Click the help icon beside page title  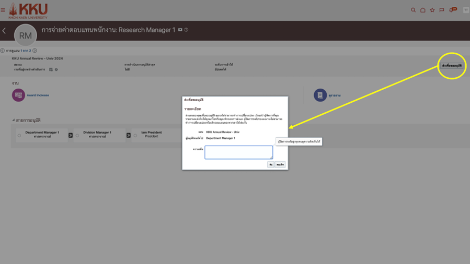click(186, 30)
